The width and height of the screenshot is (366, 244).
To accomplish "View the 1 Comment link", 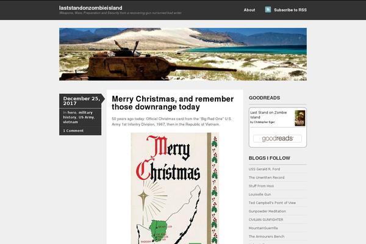I will pyautogui.click(x=73, y=131).
